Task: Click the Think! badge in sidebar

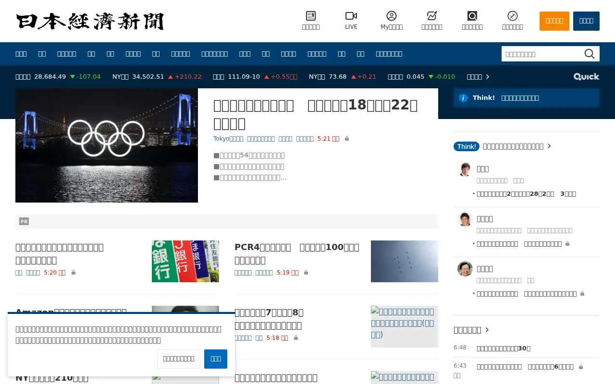Action: (x=467, y=146)
